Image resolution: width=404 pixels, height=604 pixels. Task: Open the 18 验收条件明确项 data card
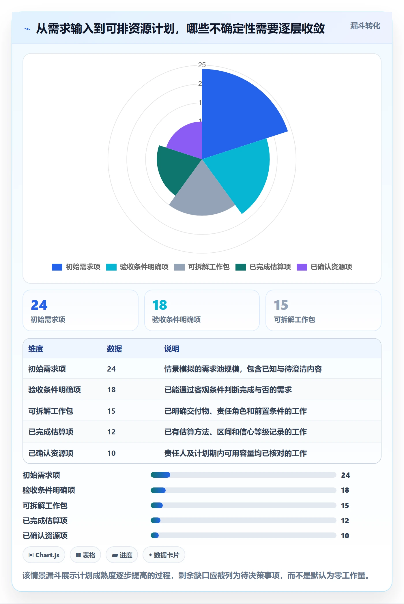coord(202,310)
